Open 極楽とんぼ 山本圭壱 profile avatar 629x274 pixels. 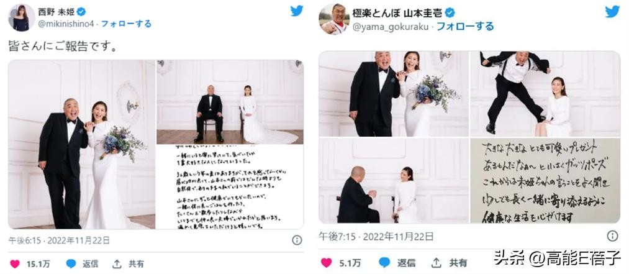334,19
